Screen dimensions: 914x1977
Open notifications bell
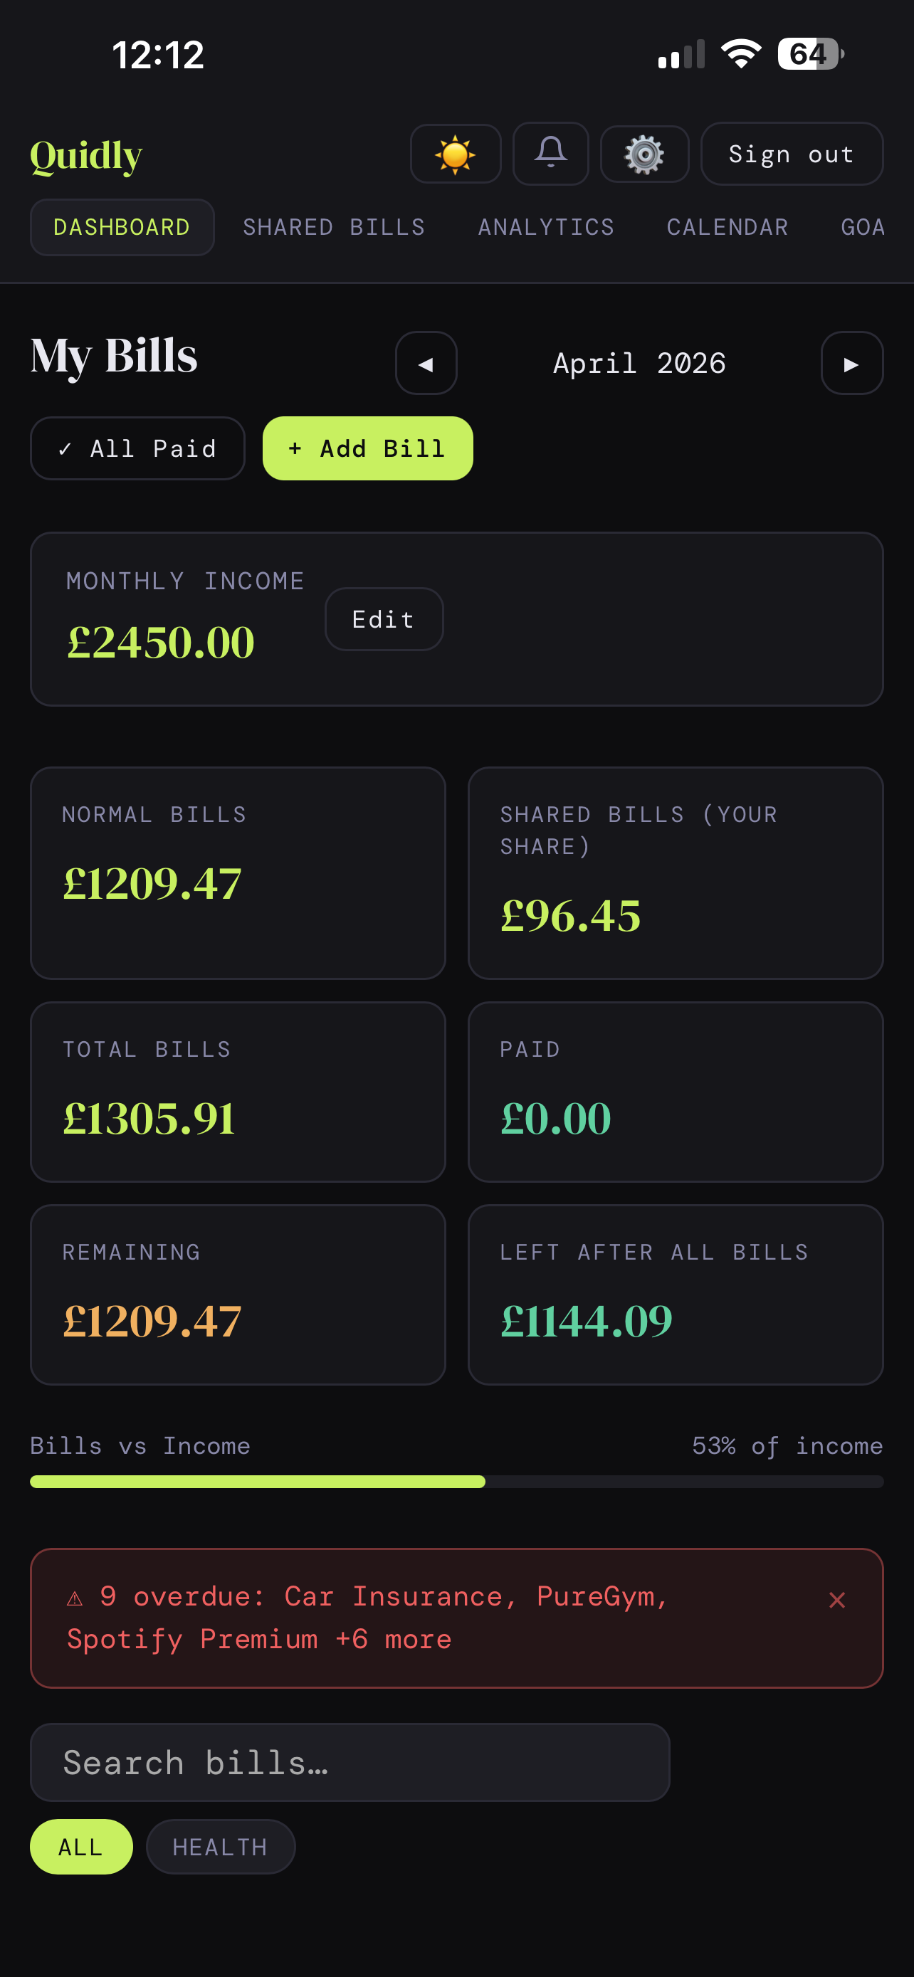[550, 154]
